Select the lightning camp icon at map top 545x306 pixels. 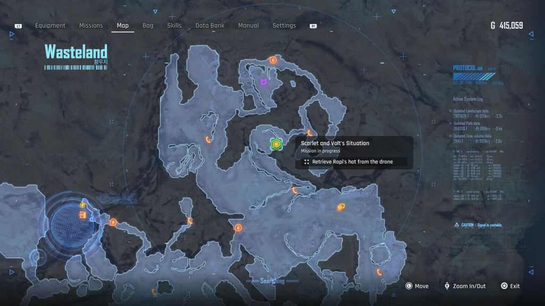[274, 60]
